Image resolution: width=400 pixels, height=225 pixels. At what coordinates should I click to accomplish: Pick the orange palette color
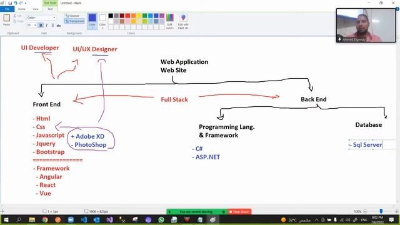133,16
